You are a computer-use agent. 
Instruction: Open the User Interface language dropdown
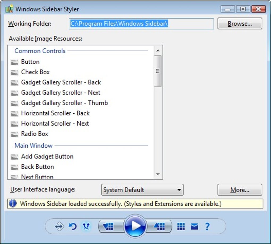[x=142, y=190]
